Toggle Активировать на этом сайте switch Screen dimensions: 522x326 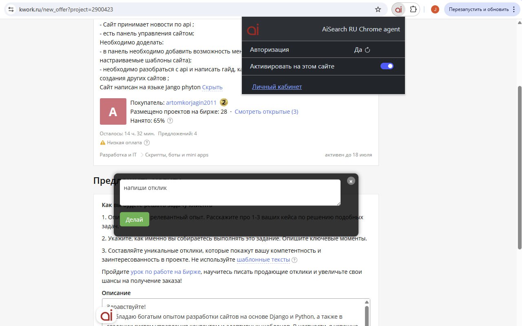point(387,66)
